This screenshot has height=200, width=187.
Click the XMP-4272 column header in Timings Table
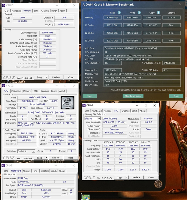pyautogui.click(x=145, y=142)
